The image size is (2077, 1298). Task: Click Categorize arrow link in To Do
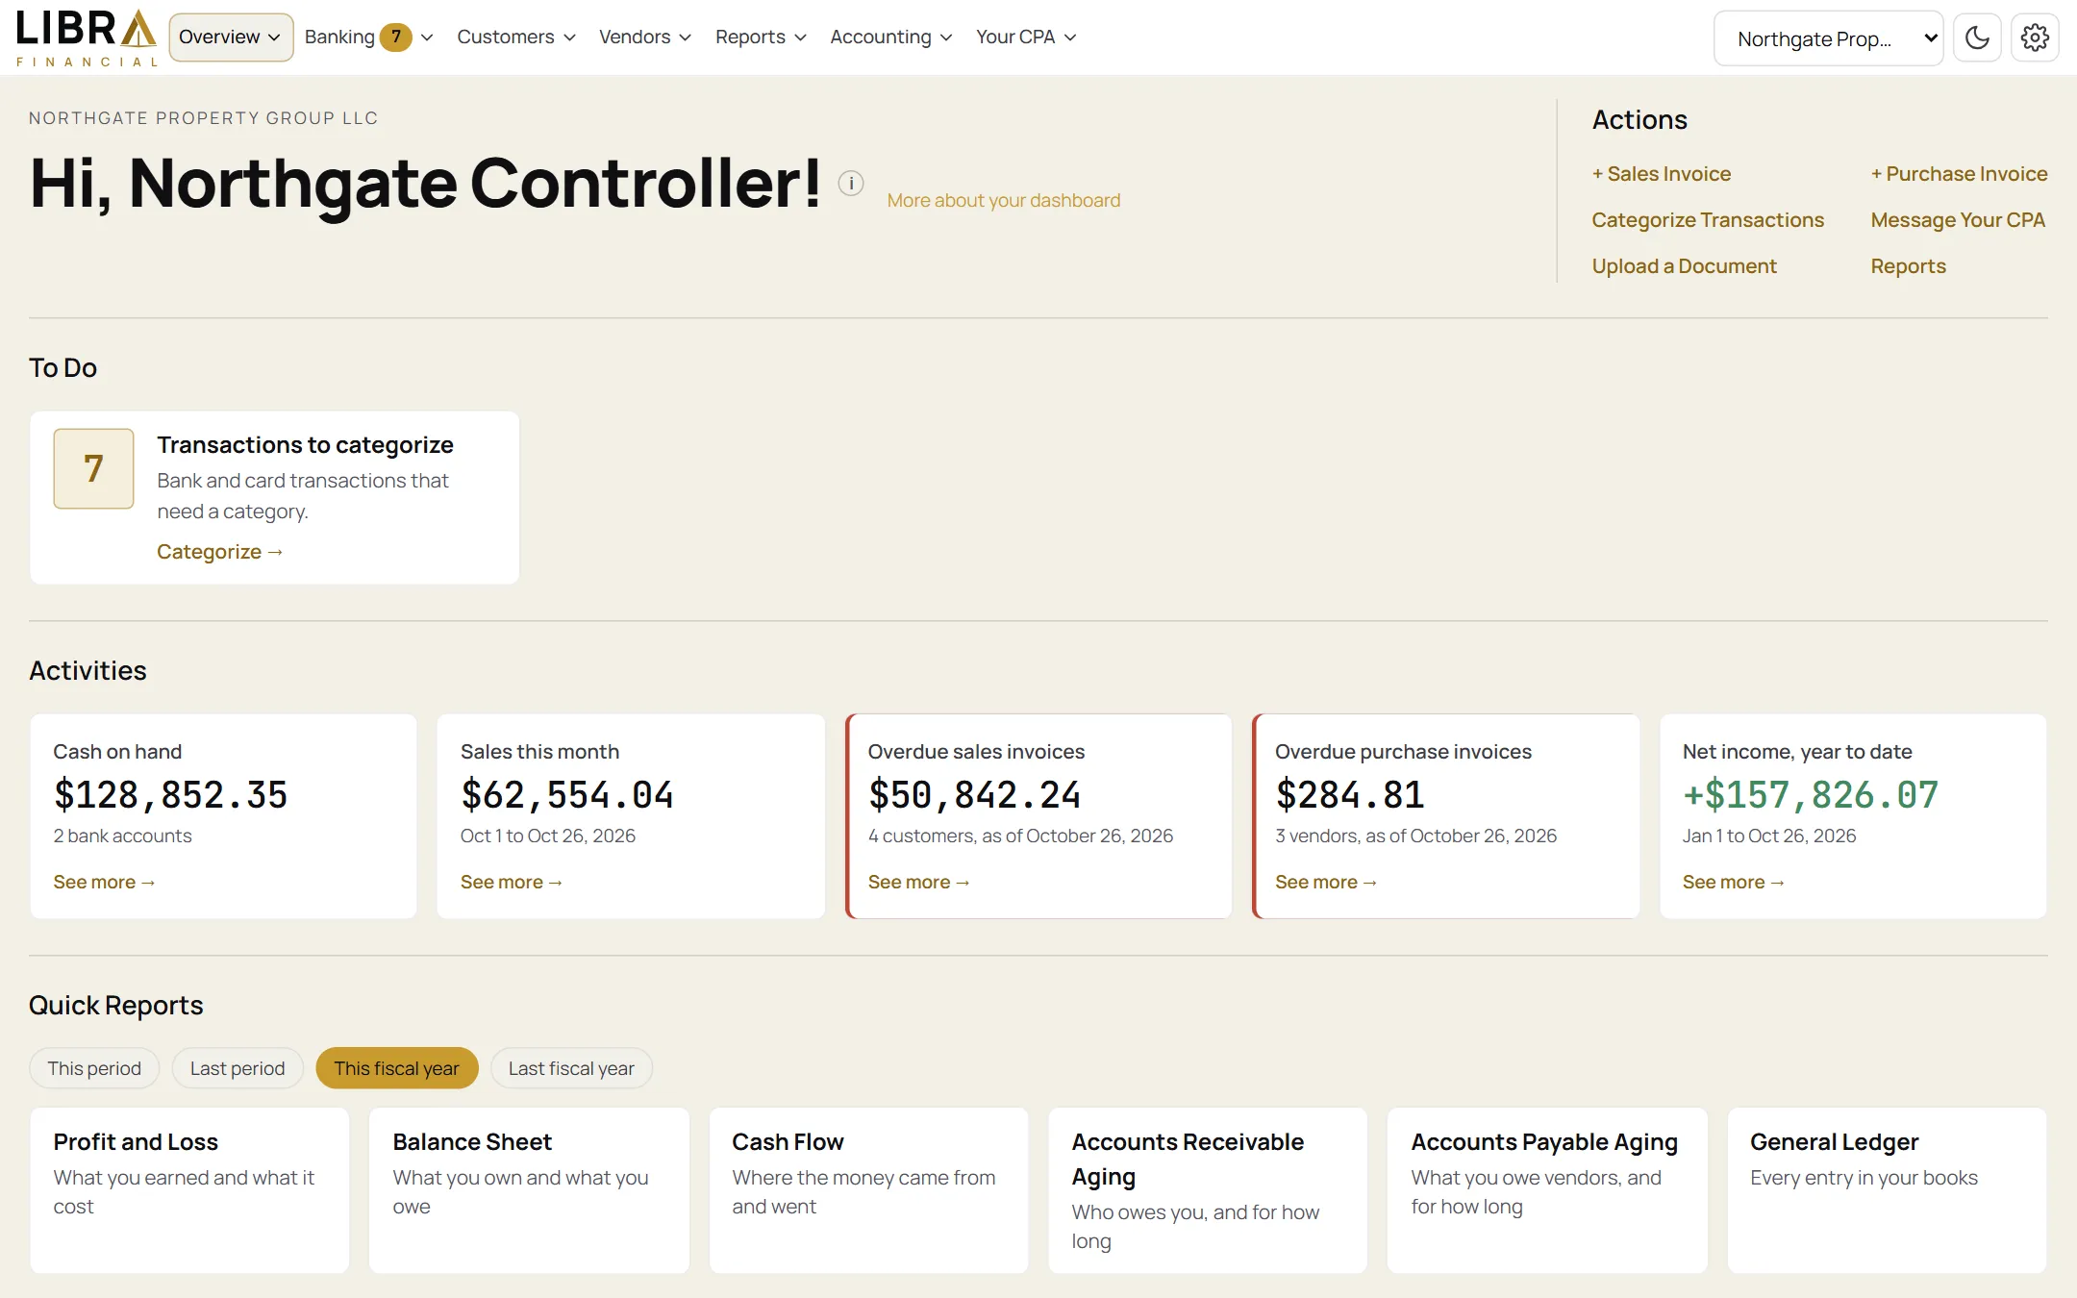[x=220, y=552]
